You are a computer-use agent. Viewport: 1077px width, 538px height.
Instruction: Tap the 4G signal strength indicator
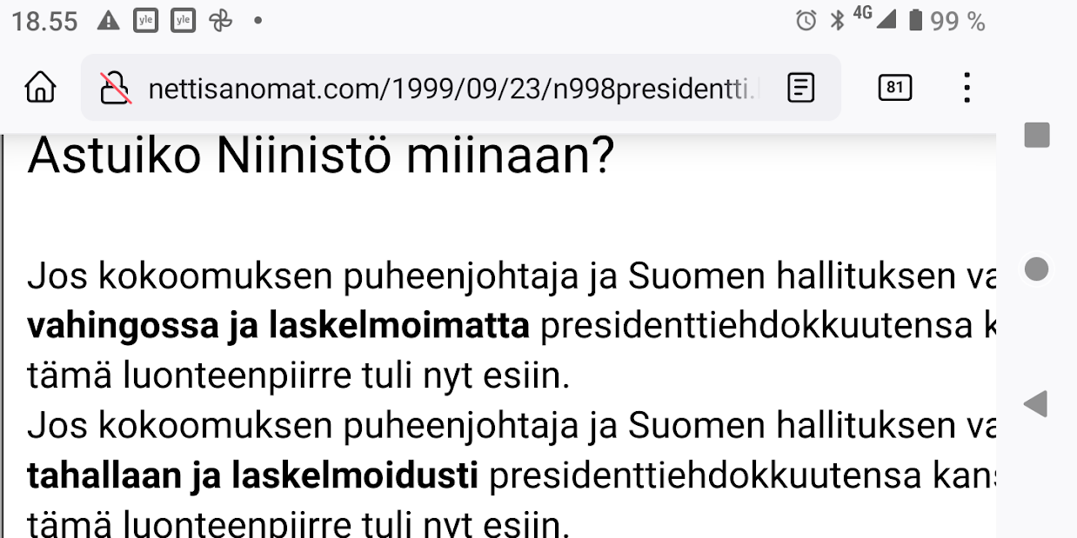(875, 19)
